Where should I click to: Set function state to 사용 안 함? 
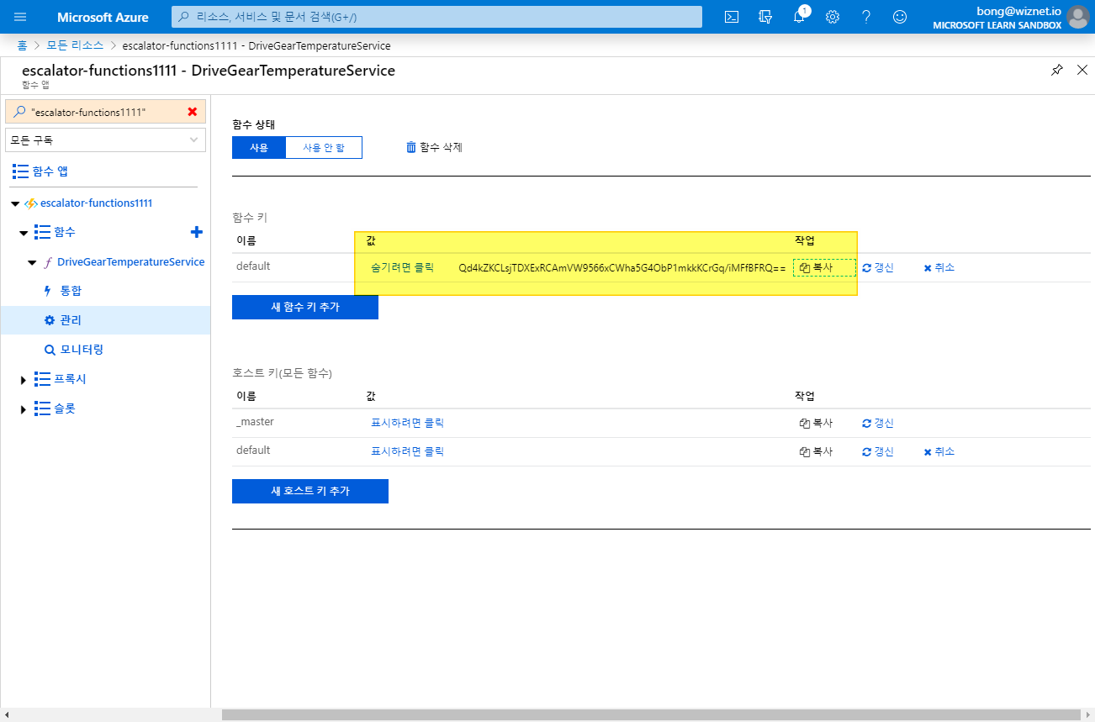click(x=324, y=147)
